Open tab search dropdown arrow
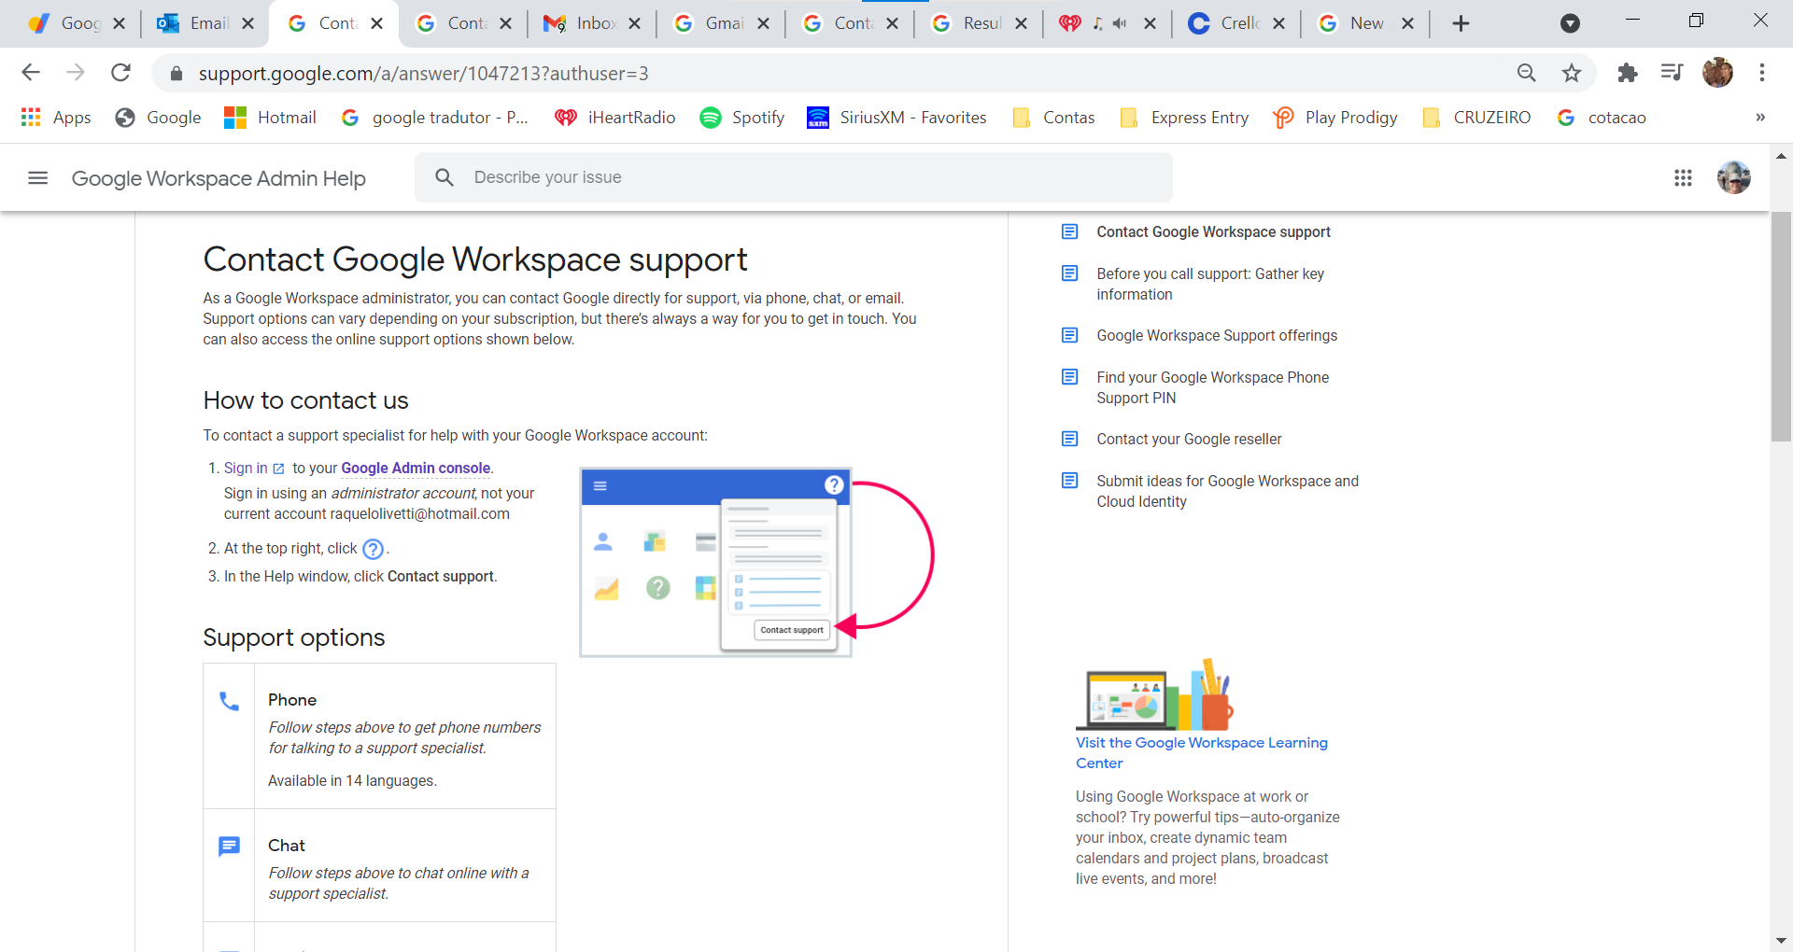This screenshot has width=1793, height=952. (x=1570, y=23)
